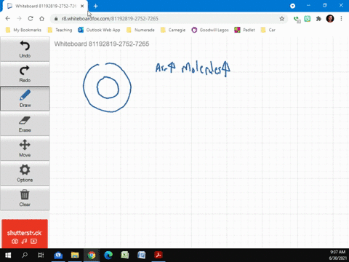The width and height of the screenshot is (349, 262).
Task: Open File Explorer from taskbar
Action: (x=75, y=255)
